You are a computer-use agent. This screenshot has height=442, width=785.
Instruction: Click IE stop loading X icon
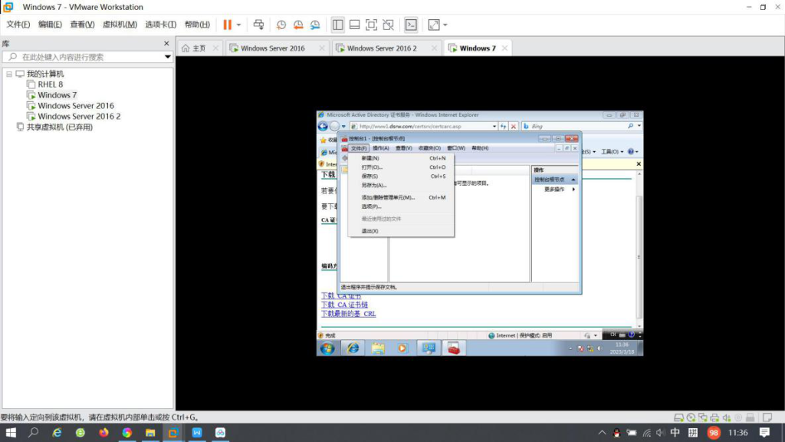(x=513, y=127)
